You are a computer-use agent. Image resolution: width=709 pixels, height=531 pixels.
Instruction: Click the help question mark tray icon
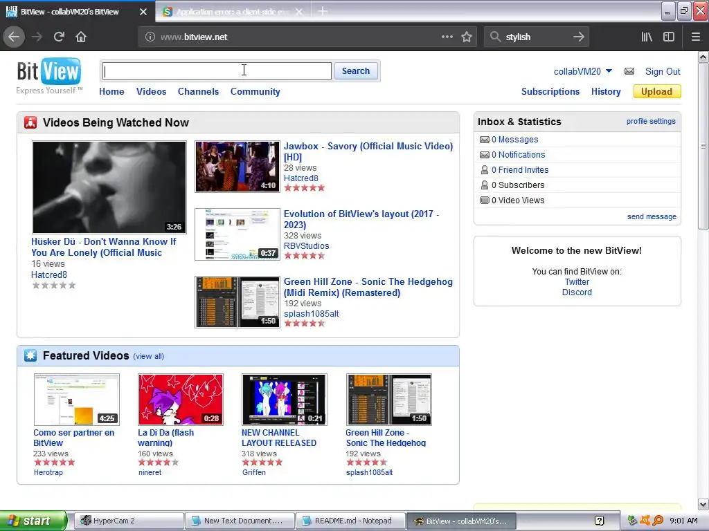coord(599,521)
